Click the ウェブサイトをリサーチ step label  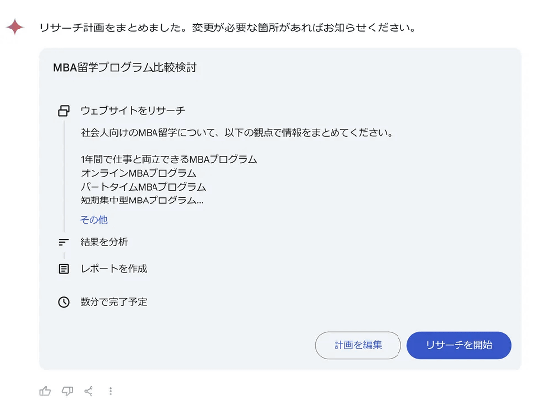click(x=133, y=111)
